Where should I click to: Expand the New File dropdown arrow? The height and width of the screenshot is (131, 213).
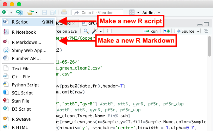click(x=11, y=13)
